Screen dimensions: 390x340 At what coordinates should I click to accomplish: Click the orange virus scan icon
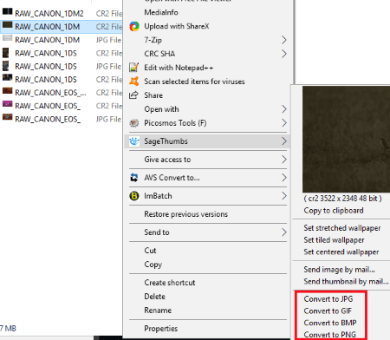tap(133, 82)
